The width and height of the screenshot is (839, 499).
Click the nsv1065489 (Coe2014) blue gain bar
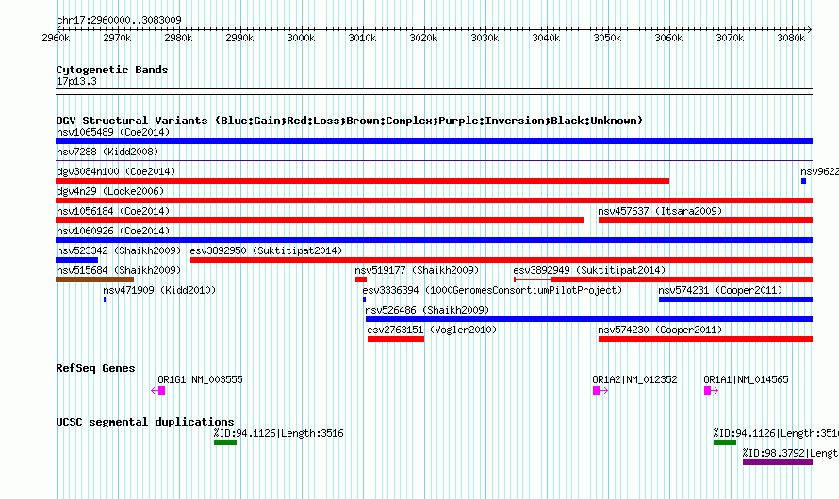[x=434, y=141]
